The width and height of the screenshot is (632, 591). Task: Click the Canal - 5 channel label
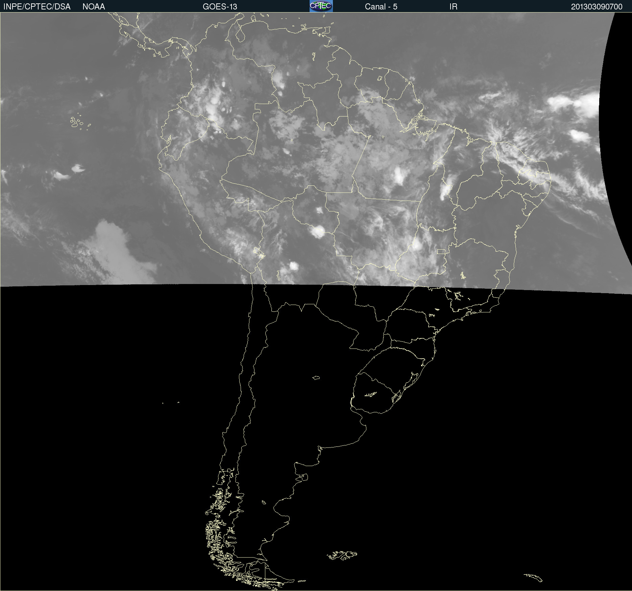click(x=381, y=7)
